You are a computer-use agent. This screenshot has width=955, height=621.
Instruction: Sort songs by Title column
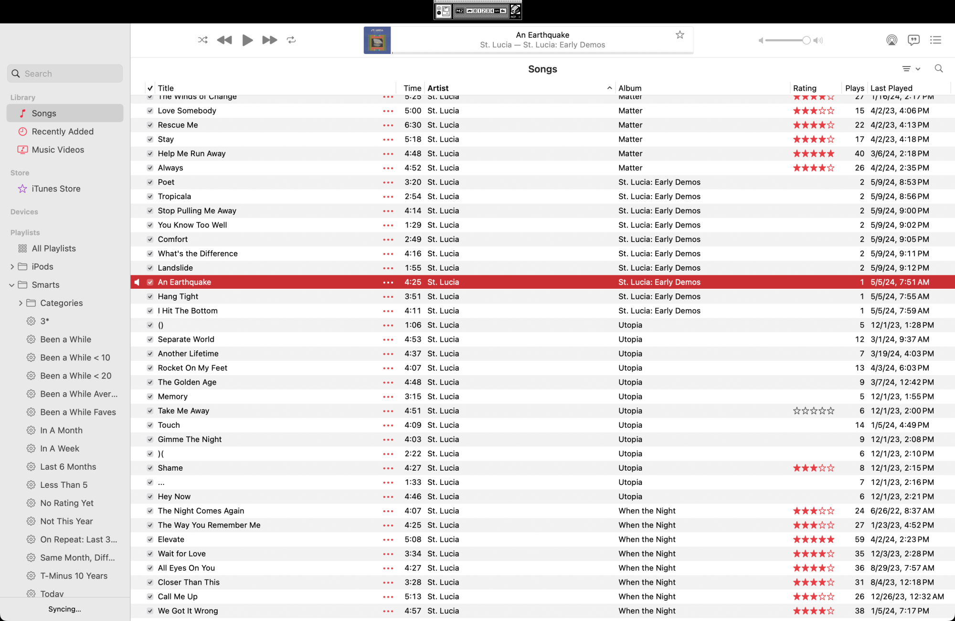276,88
